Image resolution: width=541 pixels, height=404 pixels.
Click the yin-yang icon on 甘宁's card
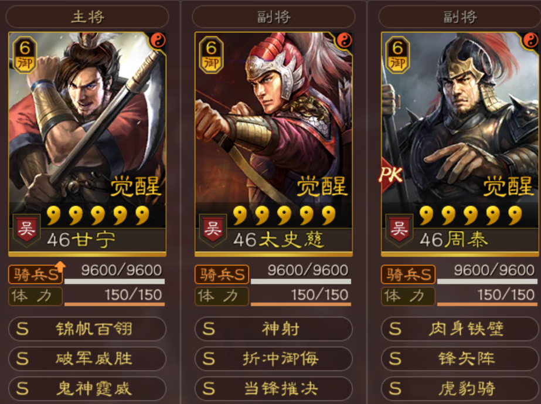tap(158, 40)
